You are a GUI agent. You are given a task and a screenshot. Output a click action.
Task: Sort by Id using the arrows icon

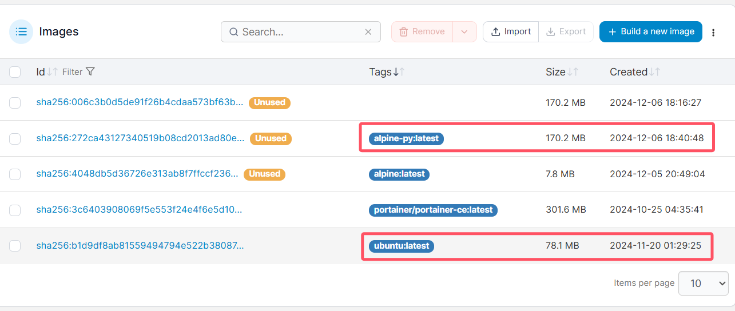52,72
